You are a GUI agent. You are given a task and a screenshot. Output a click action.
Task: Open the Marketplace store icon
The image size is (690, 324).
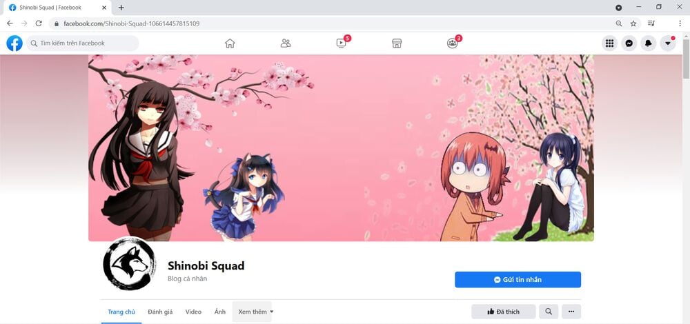397,43
